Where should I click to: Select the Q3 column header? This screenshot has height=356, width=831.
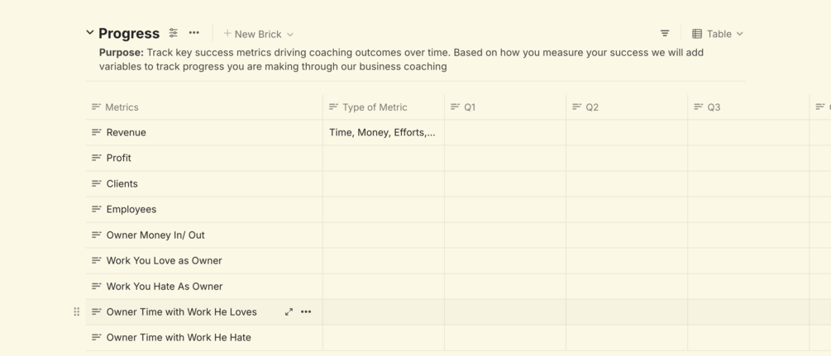click(x=714, y=107)
